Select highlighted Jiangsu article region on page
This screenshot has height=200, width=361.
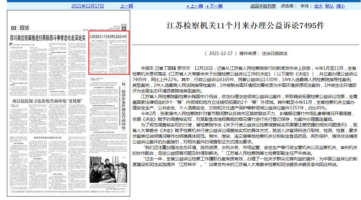pyautogui.click(x=109, y=53)
